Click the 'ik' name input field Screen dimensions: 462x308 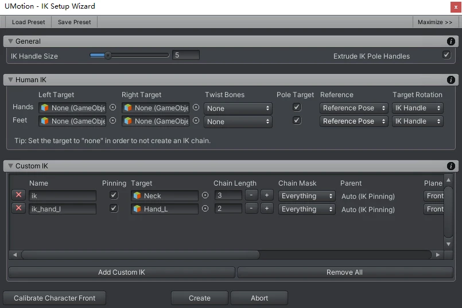63,195
